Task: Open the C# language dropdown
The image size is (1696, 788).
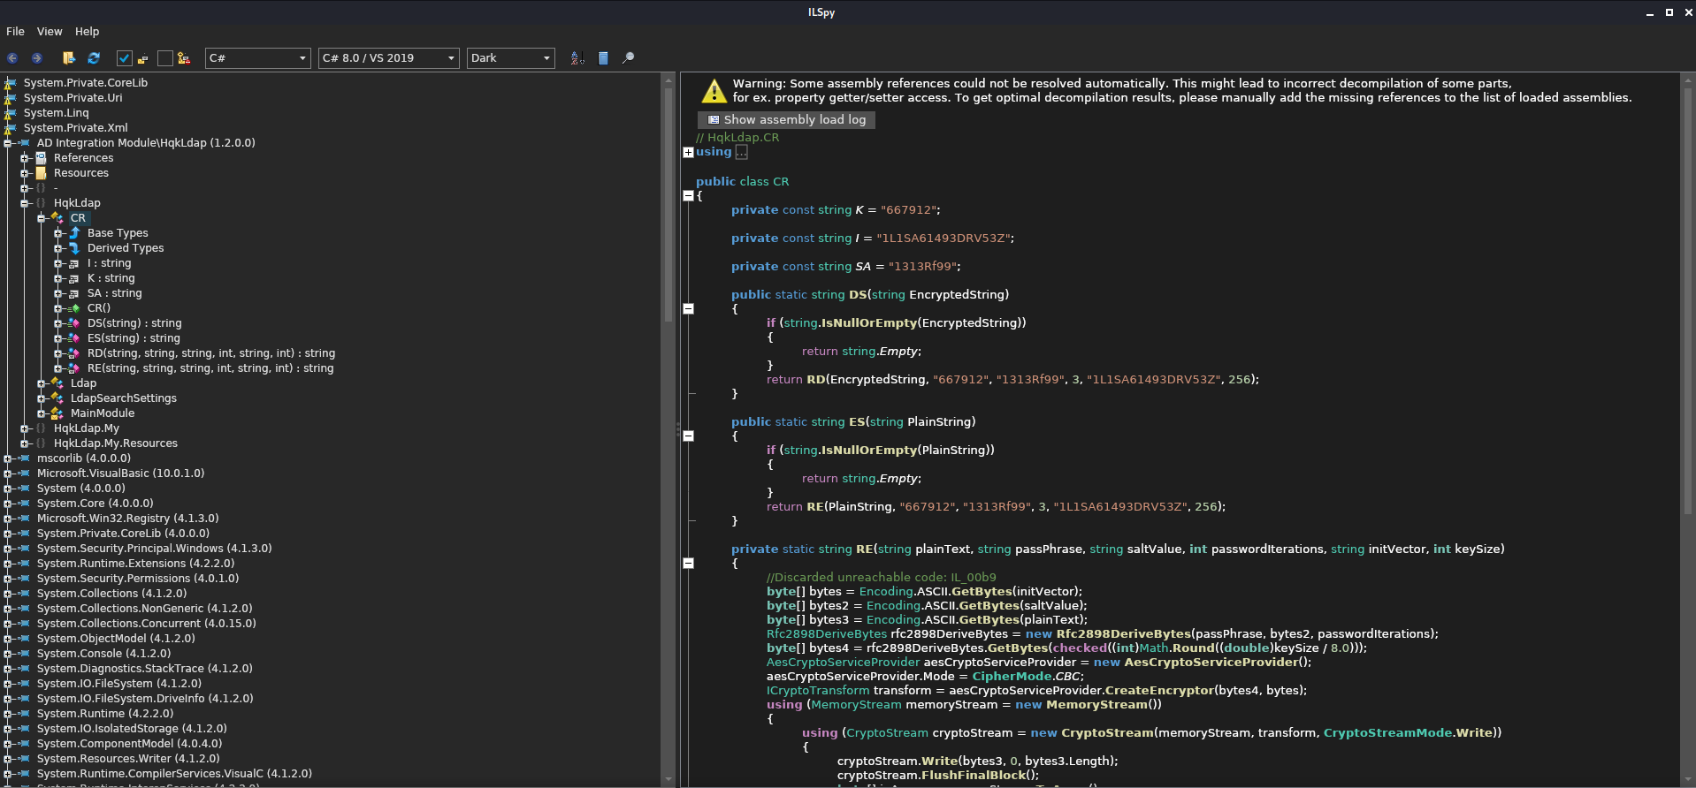Action: [x=257, y=58]
